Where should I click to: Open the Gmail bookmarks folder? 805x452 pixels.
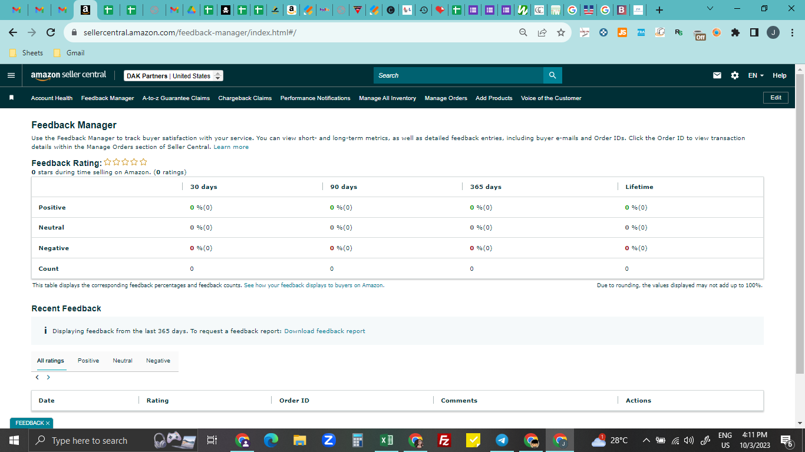[69, 53]
